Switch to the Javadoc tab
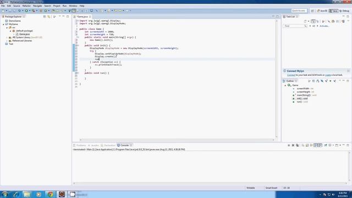The height and width of the screenshot is (198, 352). 94,145
